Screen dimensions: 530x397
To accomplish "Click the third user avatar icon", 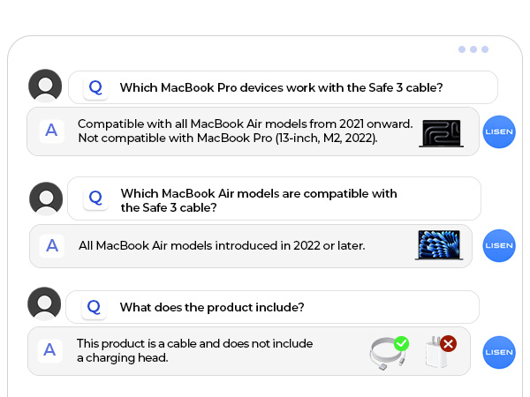I will coord(45,303).
